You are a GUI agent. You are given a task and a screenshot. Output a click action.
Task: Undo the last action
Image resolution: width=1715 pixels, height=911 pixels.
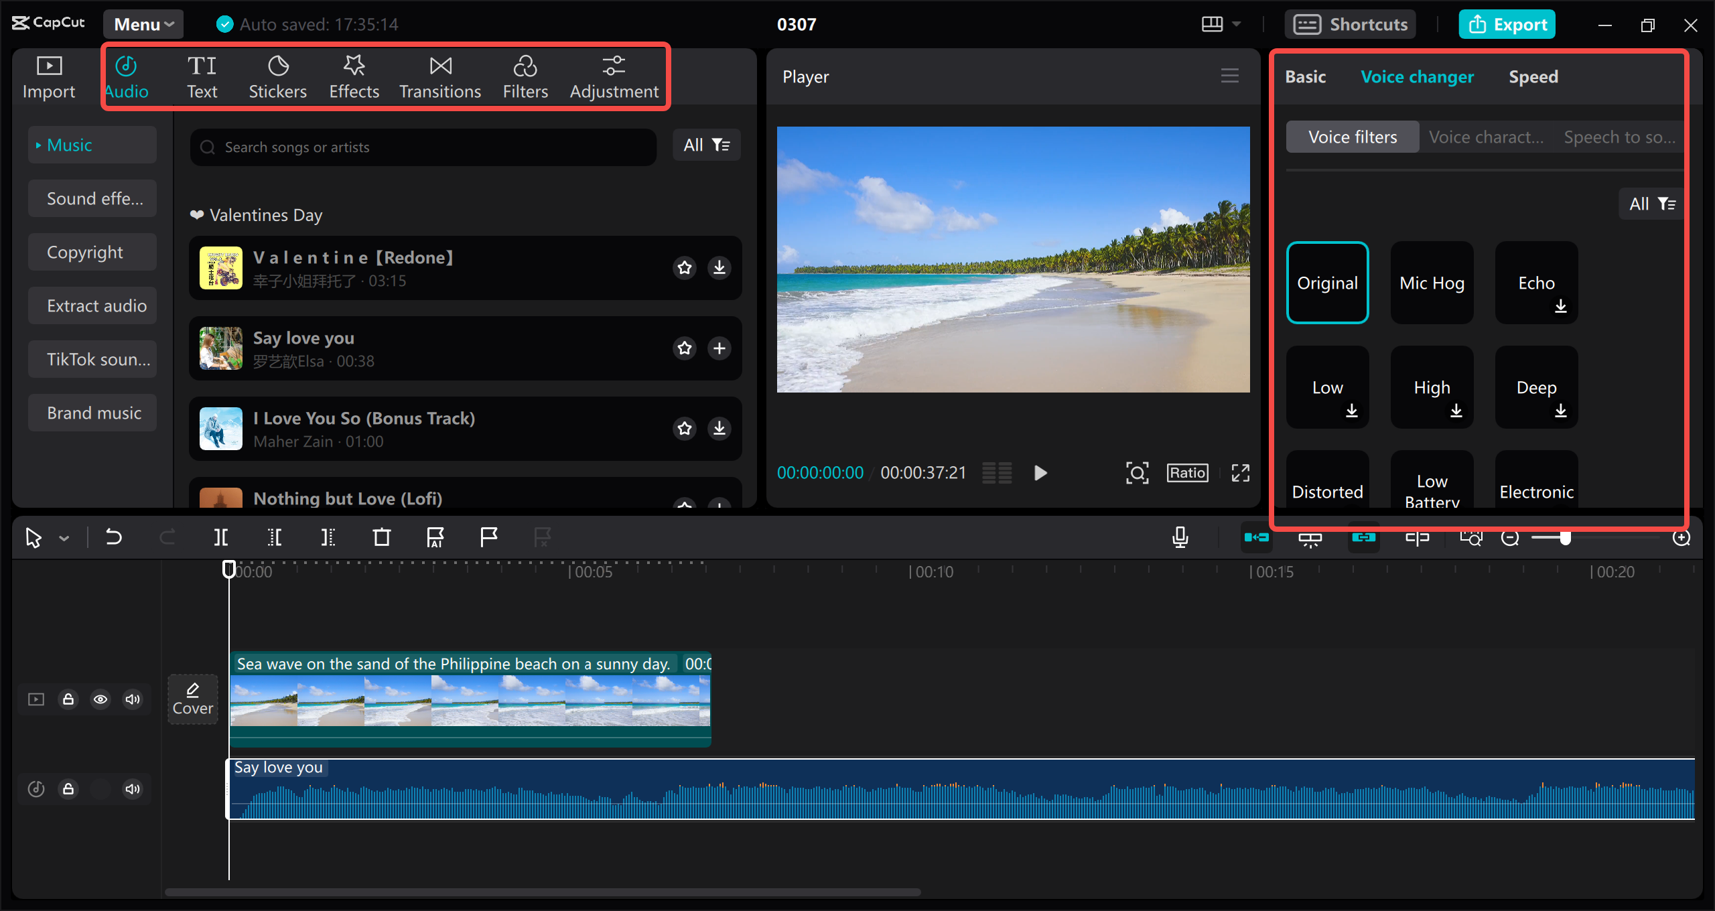click(x=114, y=537)
